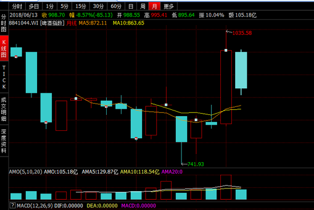The width and height of the screenshot is (314, 210).
Task: Click the MACD question mark help icon
Action: [13, 205]
